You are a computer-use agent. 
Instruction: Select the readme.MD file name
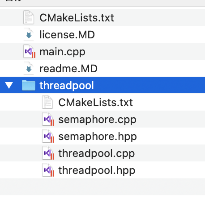[68, 69]
